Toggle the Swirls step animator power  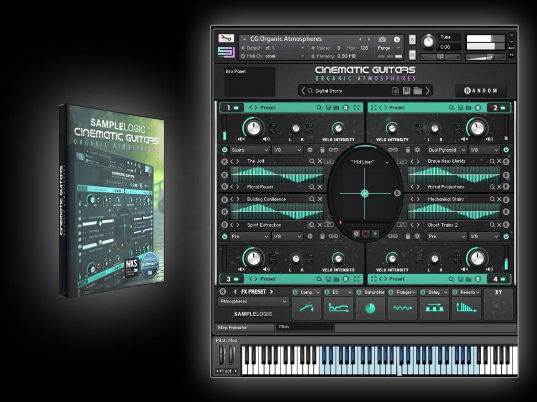(x=224, y=150)
